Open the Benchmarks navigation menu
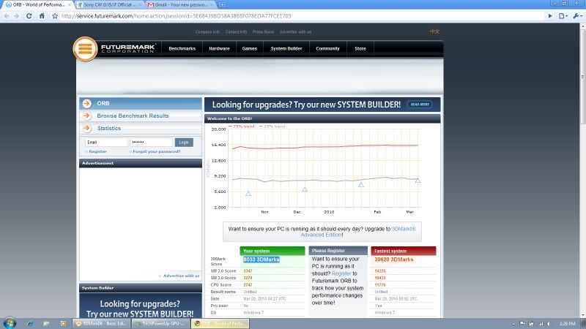 pos(182,49)
